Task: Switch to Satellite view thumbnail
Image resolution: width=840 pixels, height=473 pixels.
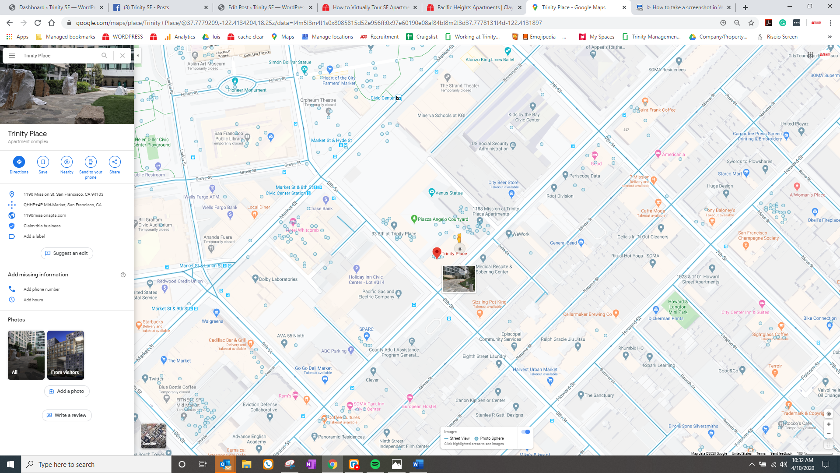Action: (x=153, y=436)
